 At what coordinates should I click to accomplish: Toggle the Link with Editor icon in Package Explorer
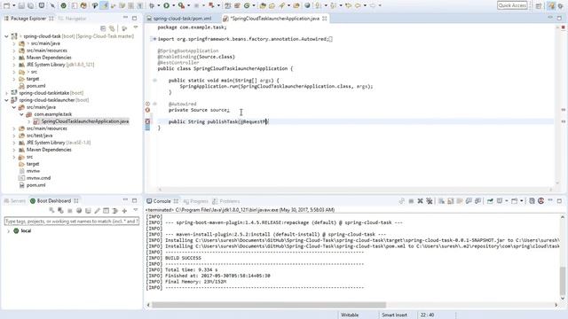(x=112, y=28)
